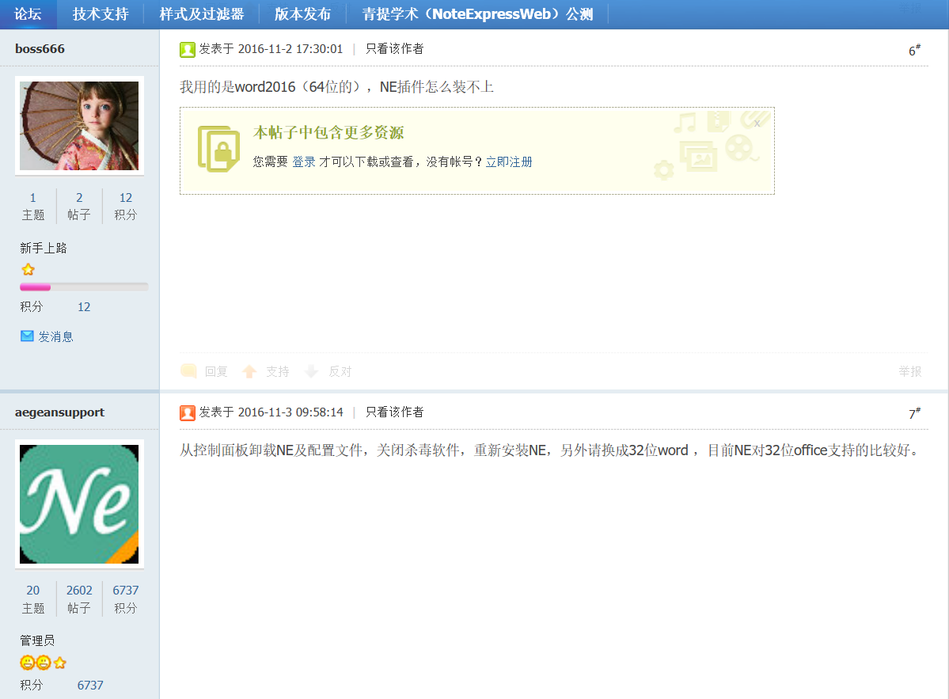Click the smiley emoji under 管理员
949x699 pixels.
[28, 663]
